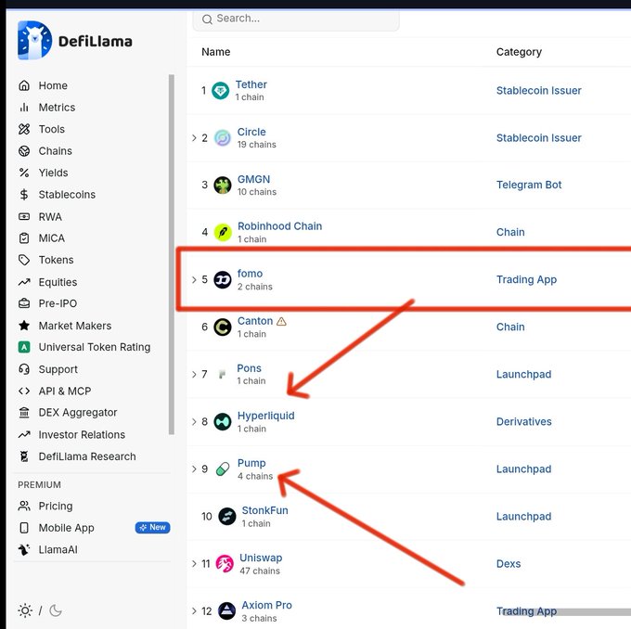The image size is (631, 629).
Task: Click the DefiLlama llama logo
Action: pos(34,40)
